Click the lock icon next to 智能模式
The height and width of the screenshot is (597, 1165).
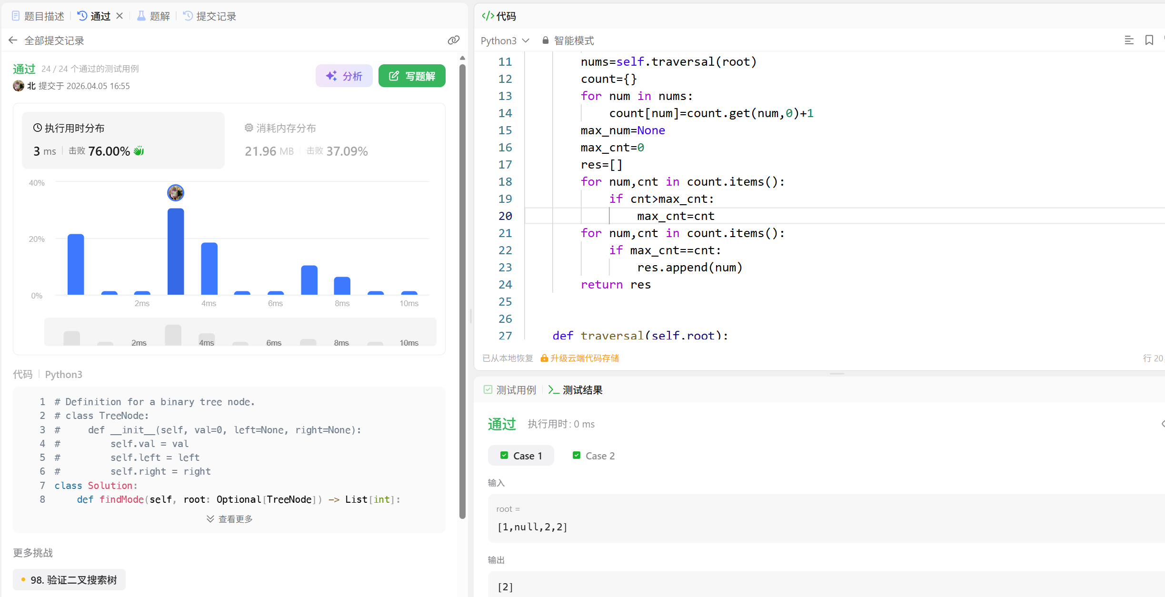coord(546,40)
